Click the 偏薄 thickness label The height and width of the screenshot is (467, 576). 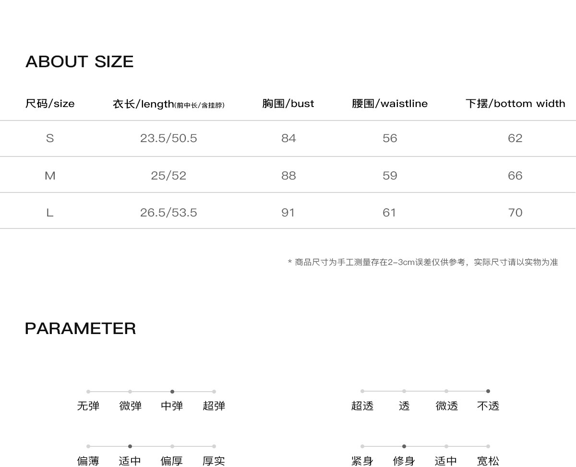click(x=88, y=461)
